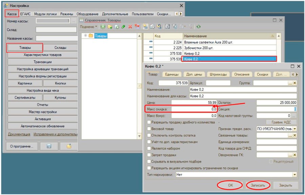
Task: Click the green pencil edit icon
Action: (123, 27)
